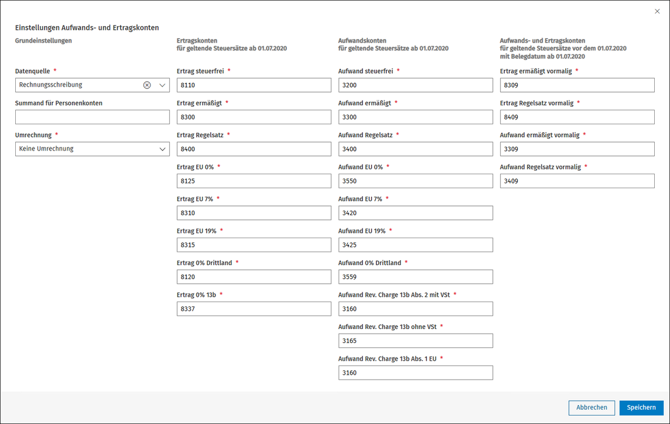Click the Ertrag ermäßigt vormalig field
Screen dimensions: 670x424
tap(577, 85)
